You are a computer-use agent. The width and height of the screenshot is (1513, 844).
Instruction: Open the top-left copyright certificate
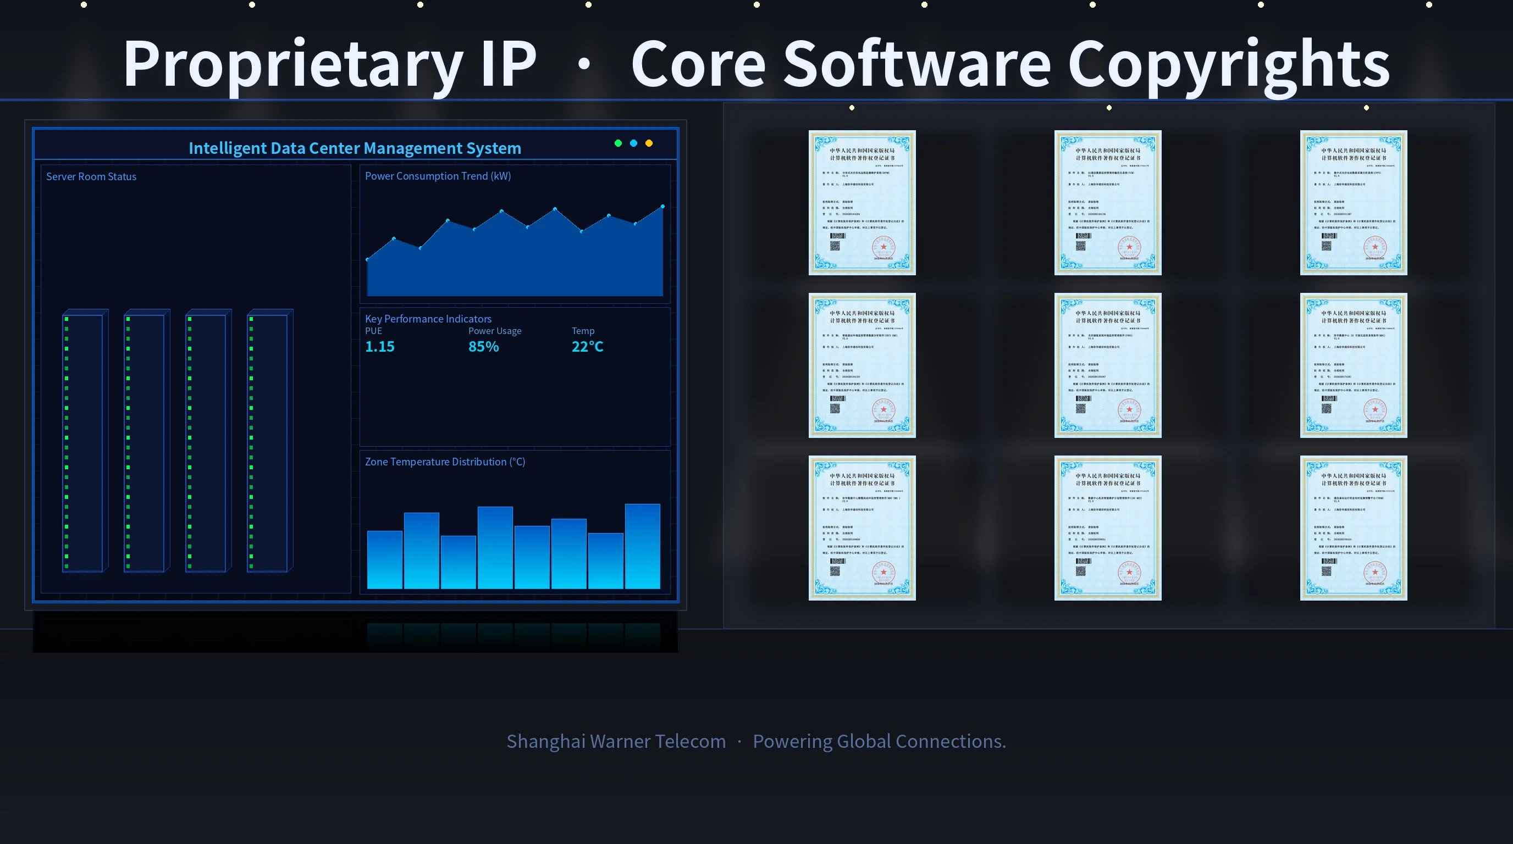862,203
